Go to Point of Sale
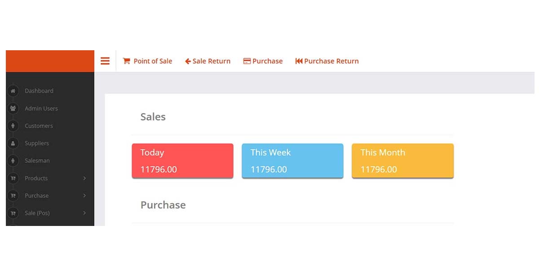Screen dimensions: 539x269 tap(147, 61)
